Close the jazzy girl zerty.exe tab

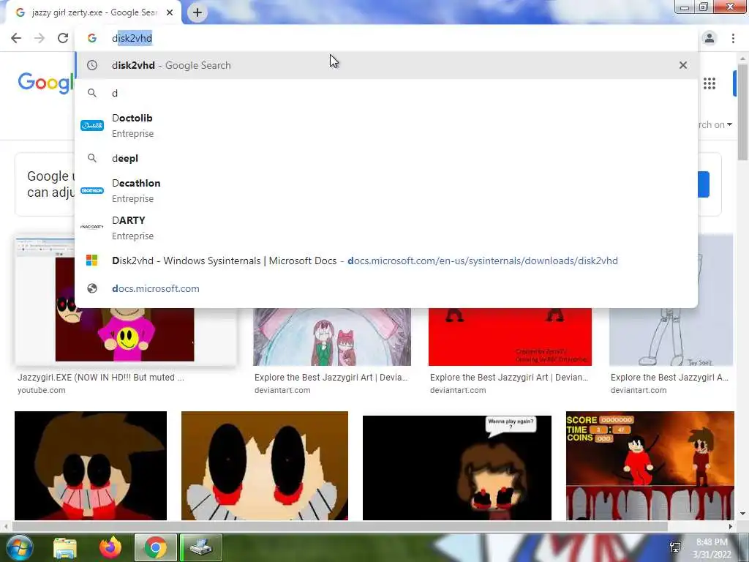(x=170, y=12)
